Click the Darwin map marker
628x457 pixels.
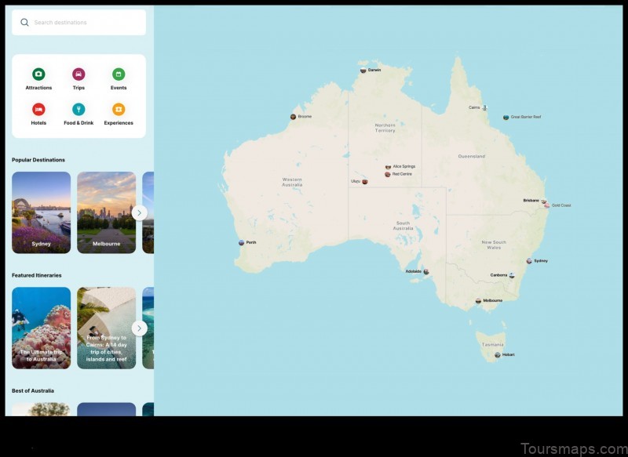click(x=363, y=69)
